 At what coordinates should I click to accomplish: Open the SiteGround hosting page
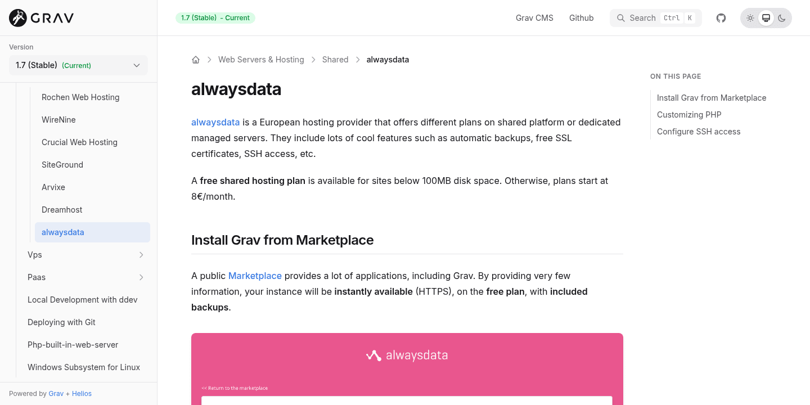62,165
